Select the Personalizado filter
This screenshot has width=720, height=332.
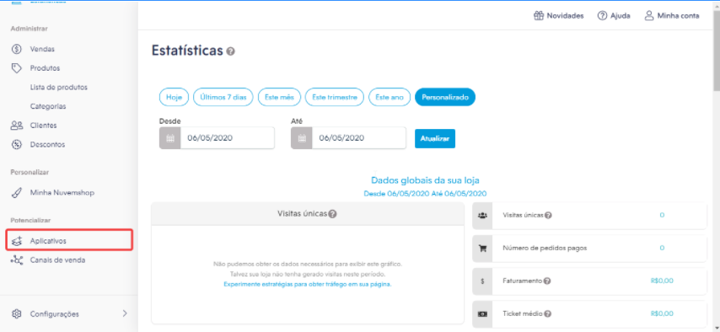pyautogui.click(x=445, y=98)
